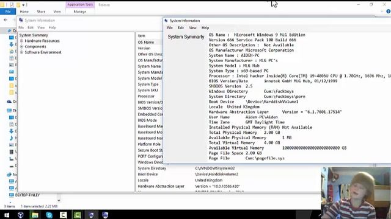This screenshot has height=219, width=391.
Task: Click the Explorer help question mark icon
Action: [x=389, y=12]
